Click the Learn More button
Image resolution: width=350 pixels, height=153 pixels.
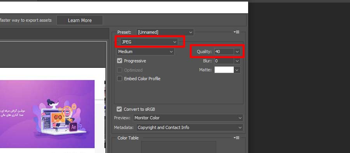click(x=80, y=20)
